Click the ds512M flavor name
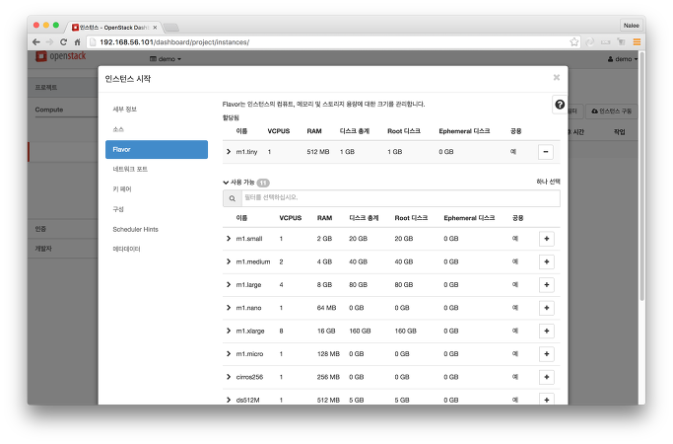The image size is (673, 444). click(247, 400)
